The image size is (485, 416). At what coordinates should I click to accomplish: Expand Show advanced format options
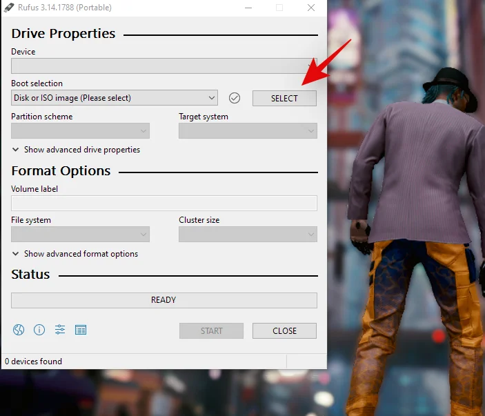coord(75,254)
